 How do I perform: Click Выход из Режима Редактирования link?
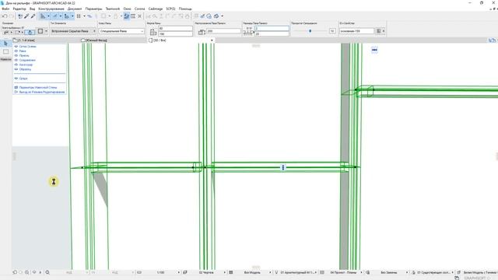(x=41, y=92)
